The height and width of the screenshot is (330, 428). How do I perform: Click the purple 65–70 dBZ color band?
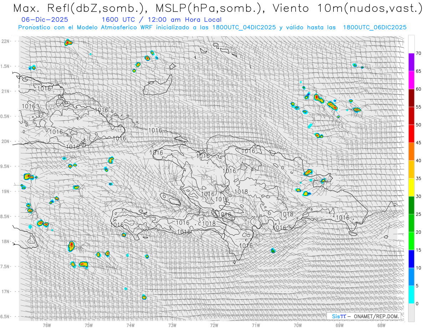pos(411,62)
